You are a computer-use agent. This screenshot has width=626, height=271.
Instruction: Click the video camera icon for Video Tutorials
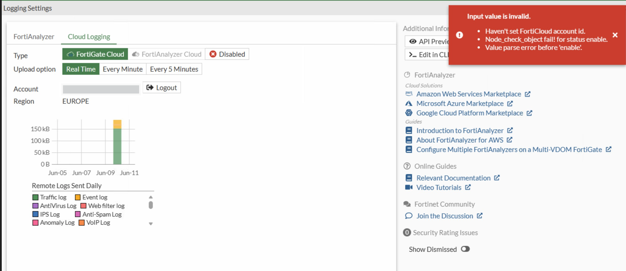[409, 187]
